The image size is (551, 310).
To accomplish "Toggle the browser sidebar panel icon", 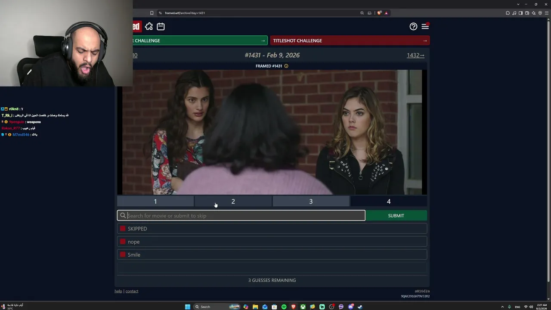I will (x=521, y=13).
